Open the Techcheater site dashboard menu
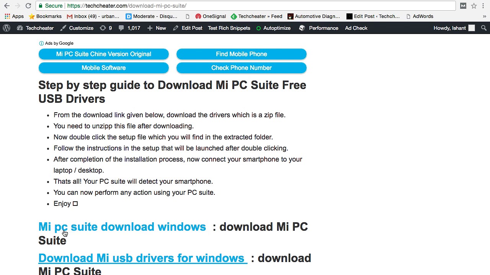Image resolution: width=490 pixels, height=275 pixels. 35,28
